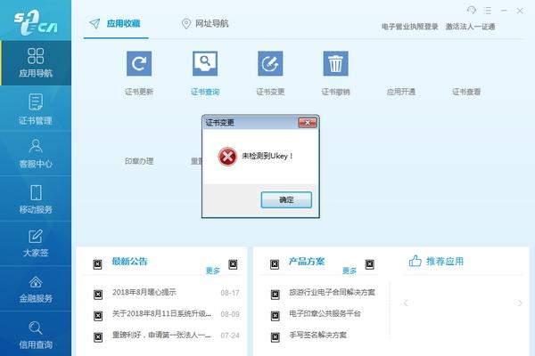
Task: Click the icon beside 旅游行业电子合同解决方案
Action: [276, 295]
